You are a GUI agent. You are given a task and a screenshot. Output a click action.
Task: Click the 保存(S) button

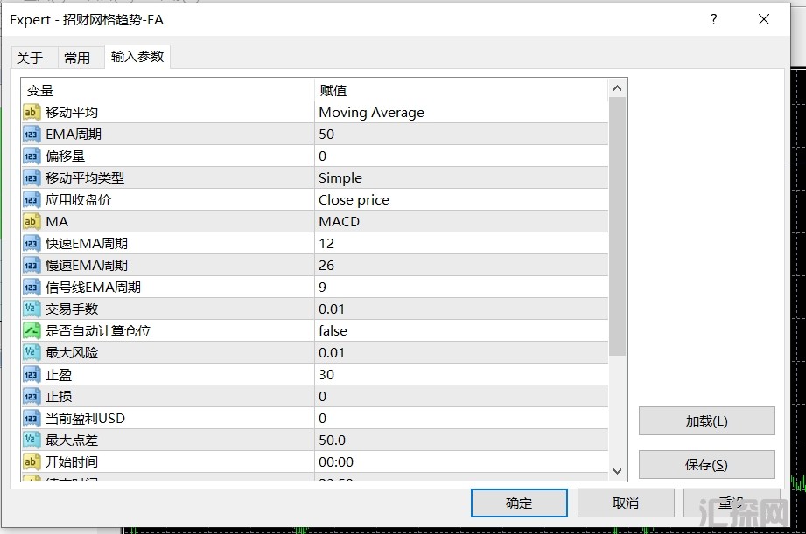(x=707, y=465)
